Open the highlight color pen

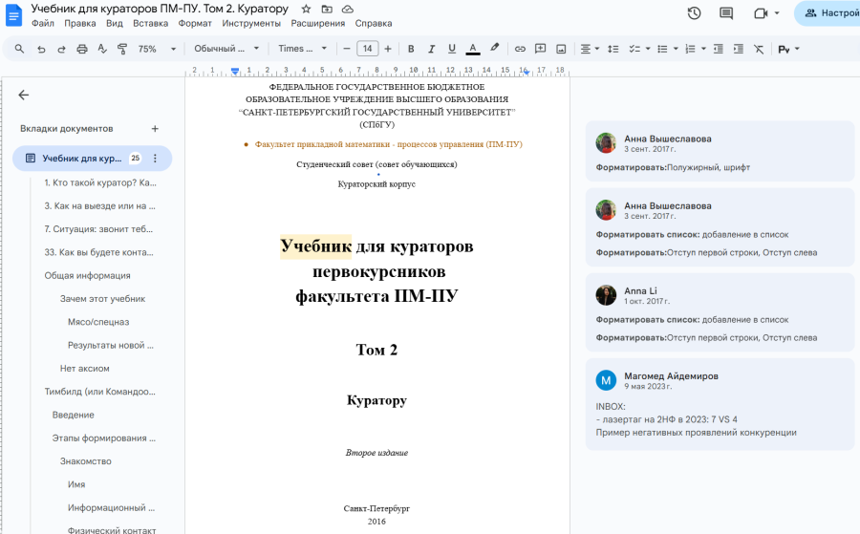tap(495, 49)
